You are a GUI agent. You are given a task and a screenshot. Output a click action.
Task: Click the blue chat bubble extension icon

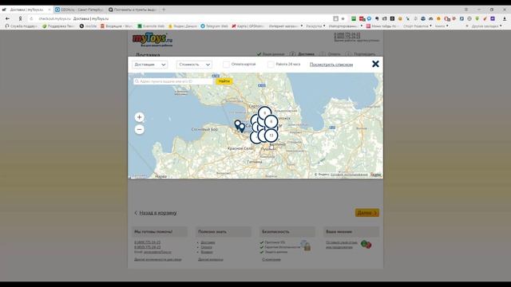[369, 19]
